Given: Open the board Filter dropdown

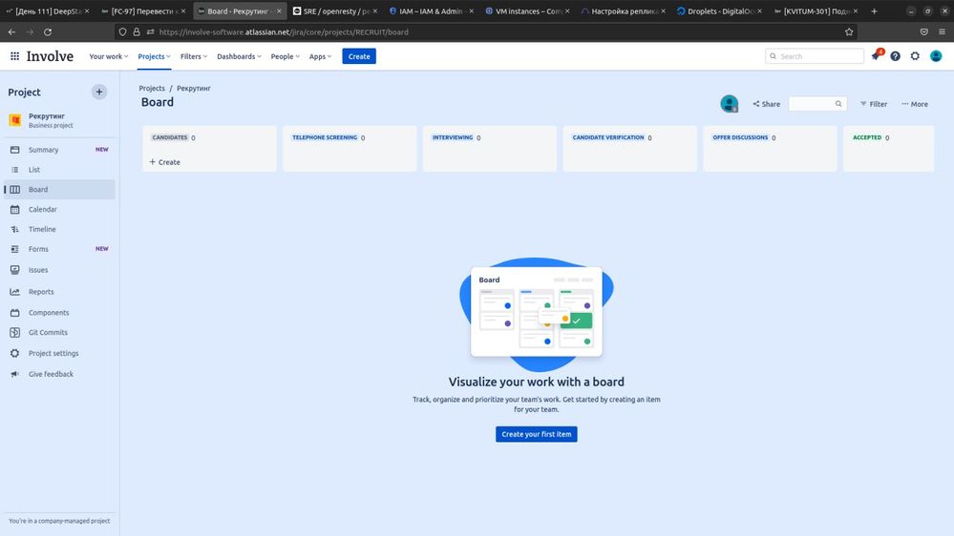Looking at the screenshot, I should click(x=874, y=104).
